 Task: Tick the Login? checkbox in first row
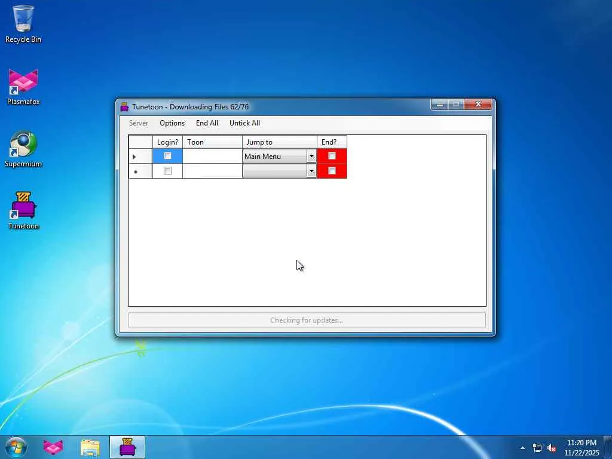[x=167, y=156]
